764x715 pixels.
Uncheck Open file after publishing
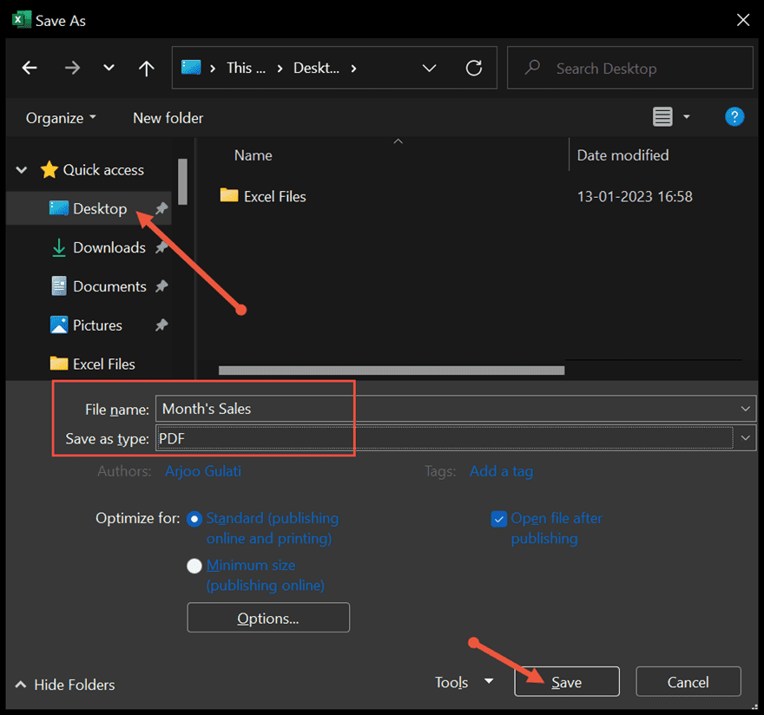tap(499, 518)
